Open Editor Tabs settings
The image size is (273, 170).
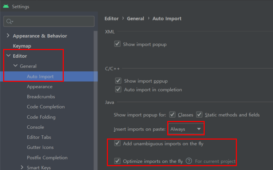point(39,137)
